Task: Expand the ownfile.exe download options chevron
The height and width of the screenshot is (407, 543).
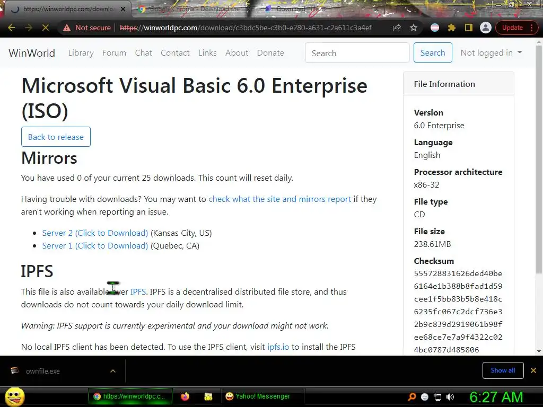Action: pyautogui.click(x=113, y=371)
